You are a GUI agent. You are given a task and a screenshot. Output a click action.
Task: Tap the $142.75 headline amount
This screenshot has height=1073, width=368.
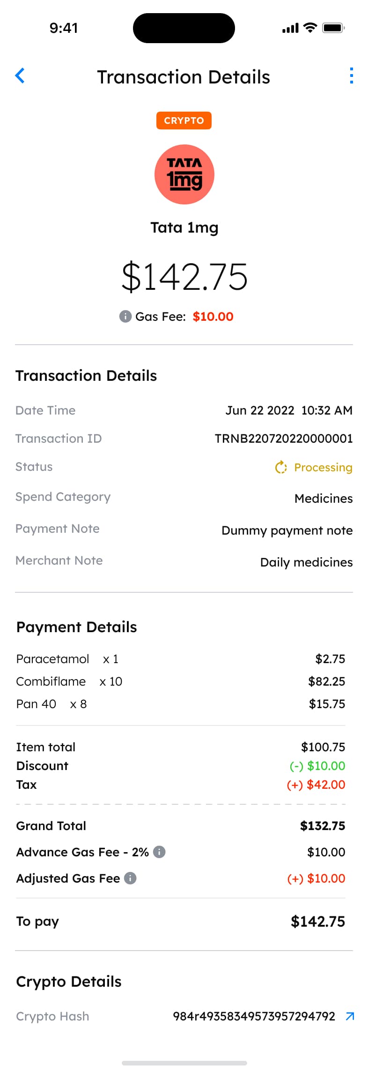(184, 277)
